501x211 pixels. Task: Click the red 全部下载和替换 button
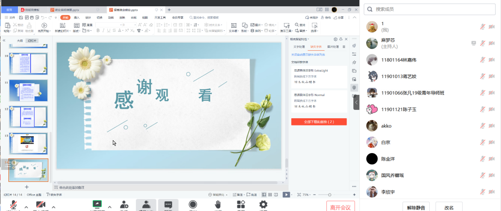click(x=319, y=122)
